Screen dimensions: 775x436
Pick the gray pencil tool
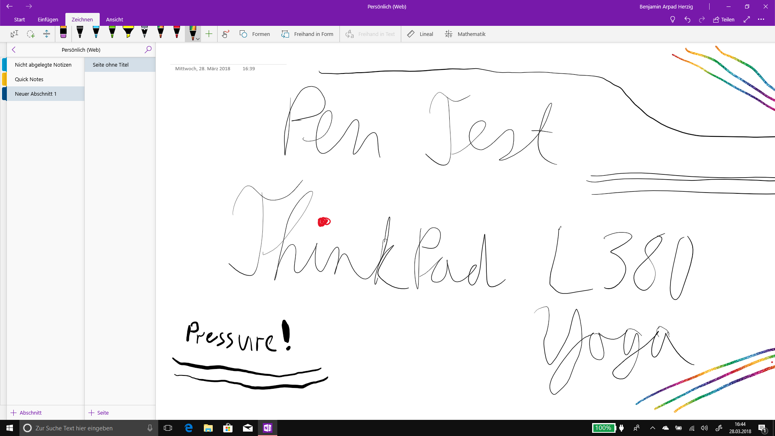pyautogui.click(x=145, y=33)
